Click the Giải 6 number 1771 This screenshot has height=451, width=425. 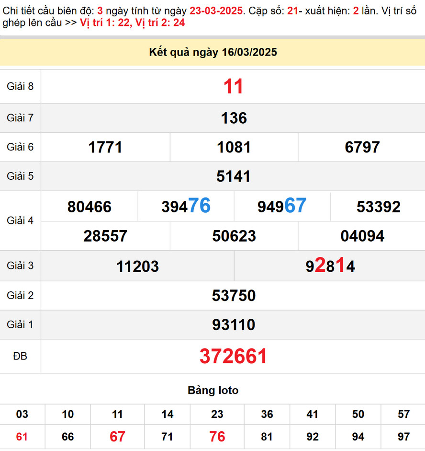click(x=105, y=147)
